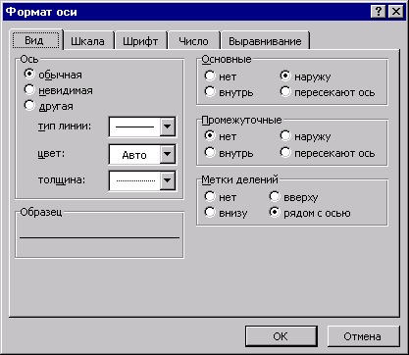The height and width of the screenshot is (355, 409).
Task: Open the тип линии dropdown
Action: point(168,127)
